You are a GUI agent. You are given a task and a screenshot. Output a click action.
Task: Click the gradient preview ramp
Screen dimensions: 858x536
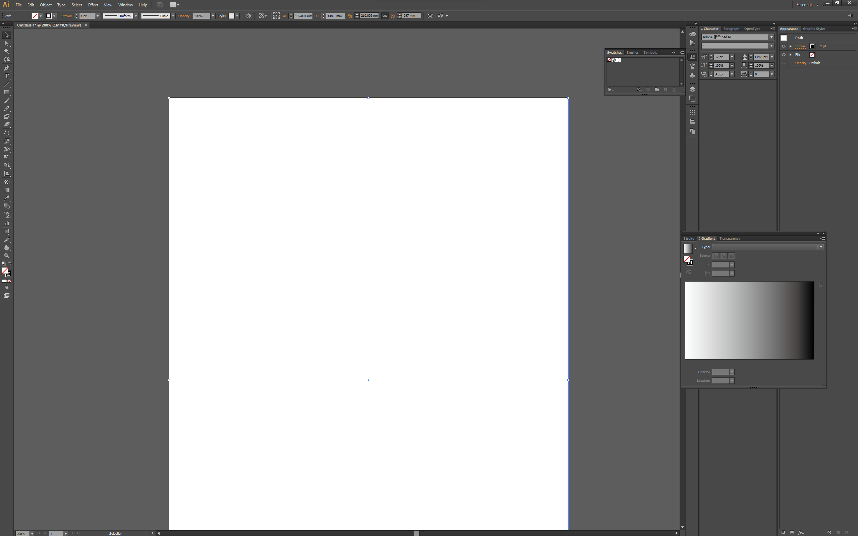pyautogui.click(x=749, y=320)
